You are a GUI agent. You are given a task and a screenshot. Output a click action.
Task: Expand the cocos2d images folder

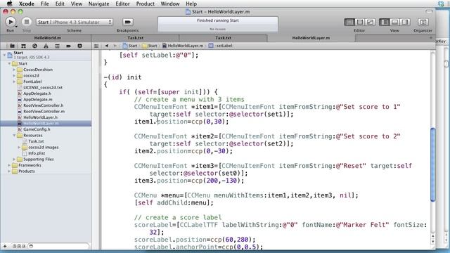(19, 147)
